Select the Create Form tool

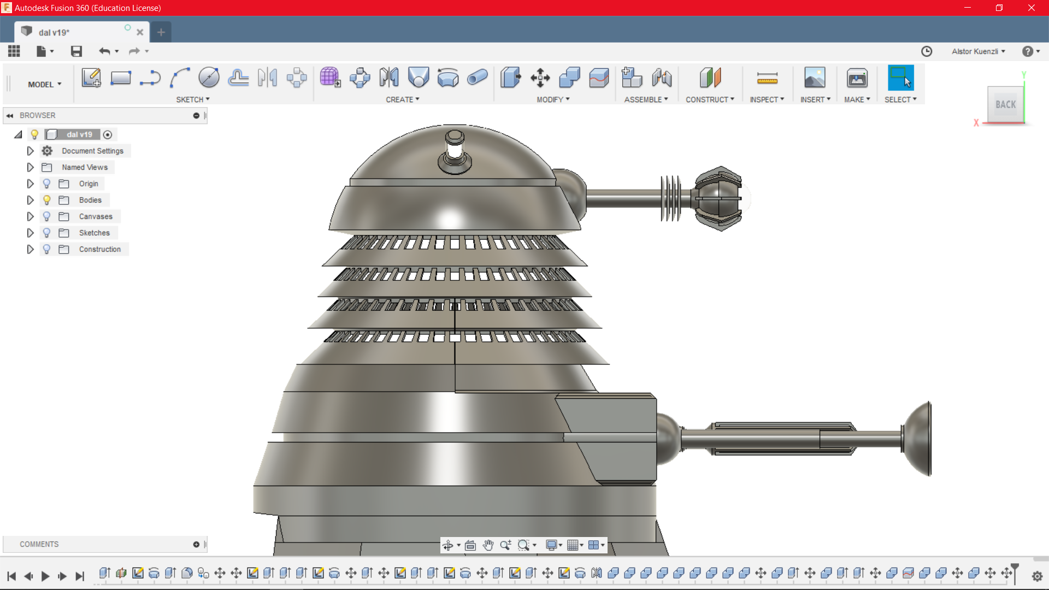click(331, 78)
